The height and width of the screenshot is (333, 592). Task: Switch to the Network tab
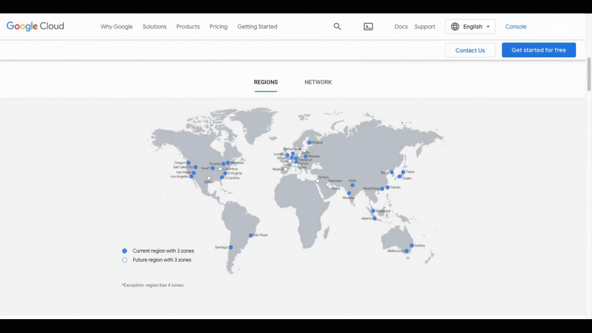[318, 82]
